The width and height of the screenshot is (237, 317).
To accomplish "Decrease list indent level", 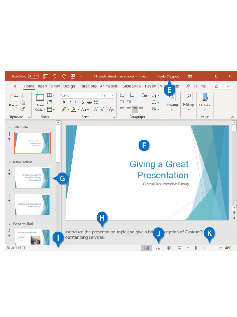I will coord(122,102).
